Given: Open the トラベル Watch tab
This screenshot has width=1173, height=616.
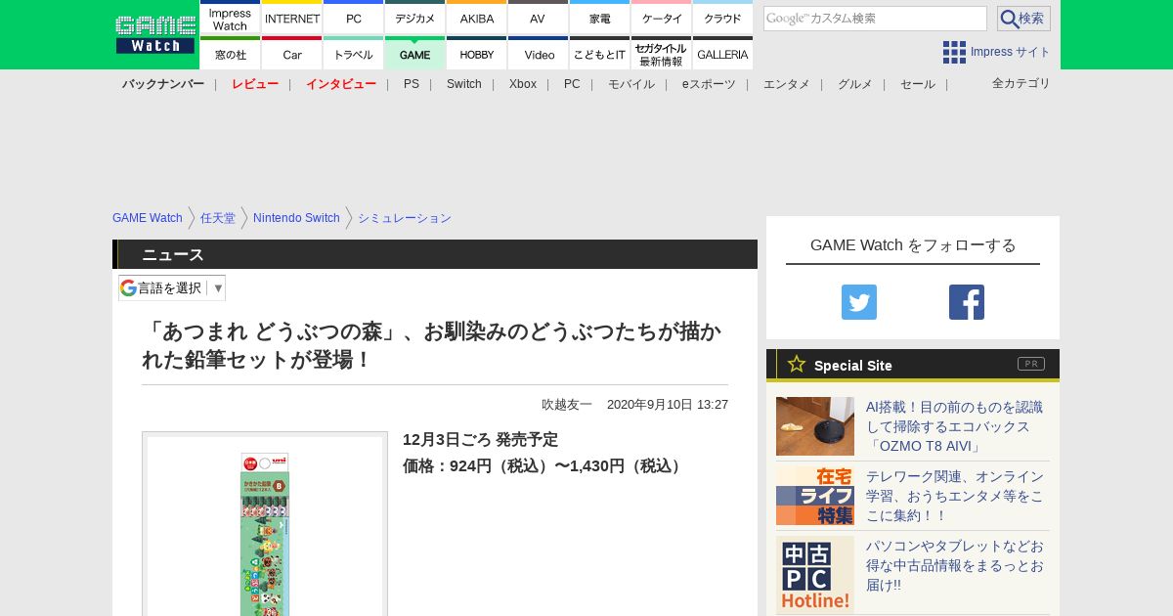Looking at the screenshot, I should (354, 54).
